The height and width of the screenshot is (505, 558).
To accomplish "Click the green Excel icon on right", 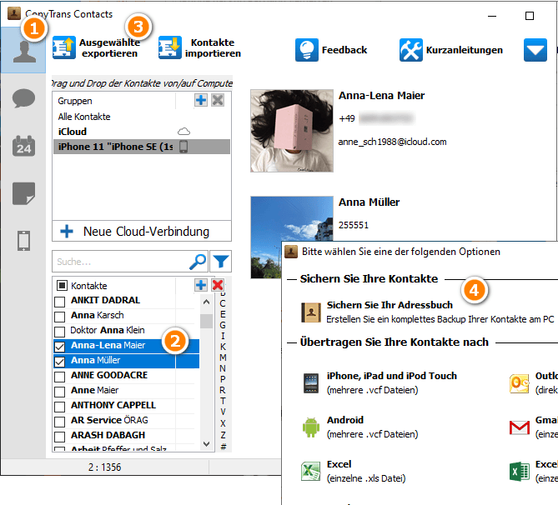I will pyautogui.click(x=519, y=471).
